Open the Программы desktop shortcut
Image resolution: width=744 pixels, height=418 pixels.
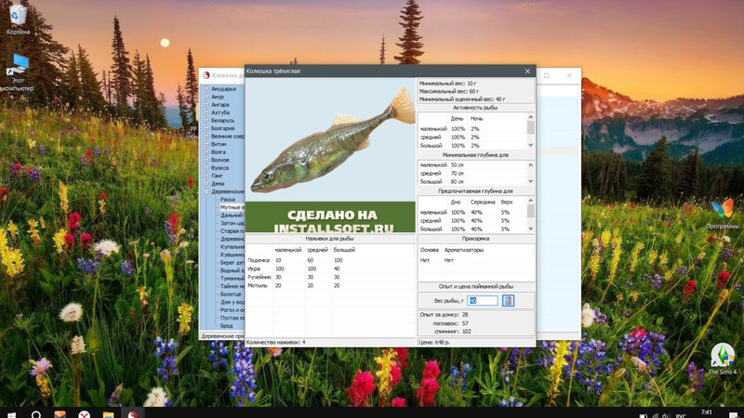[x=722, y=210]
